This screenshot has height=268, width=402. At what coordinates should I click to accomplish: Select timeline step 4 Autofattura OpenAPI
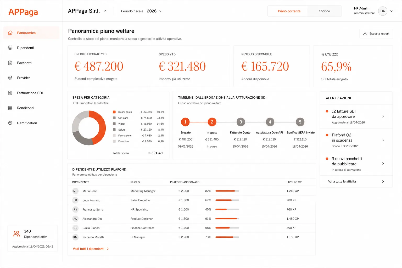click(270, 122)
